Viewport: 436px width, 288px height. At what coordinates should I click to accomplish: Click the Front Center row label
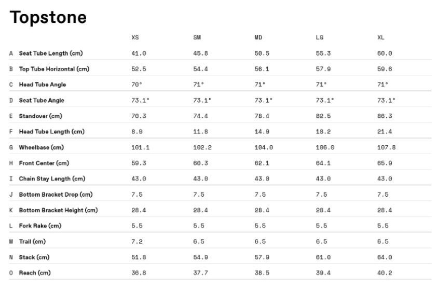click(44, 163)
